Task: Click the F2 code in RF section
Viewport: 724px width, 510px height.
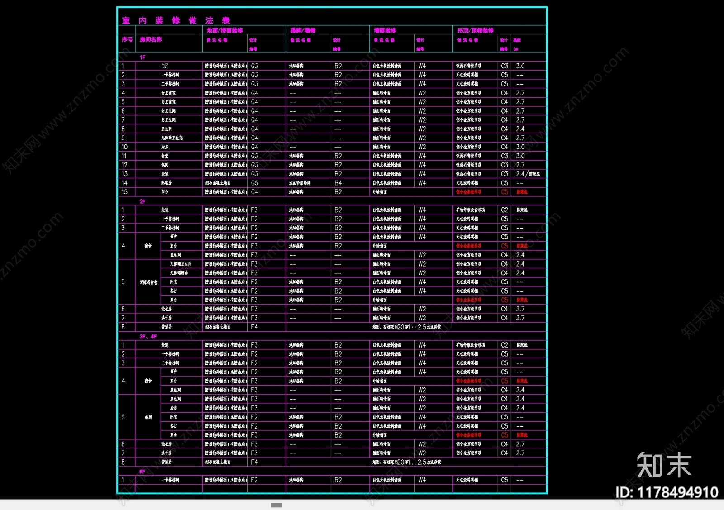Action: [x=254, y=480]
